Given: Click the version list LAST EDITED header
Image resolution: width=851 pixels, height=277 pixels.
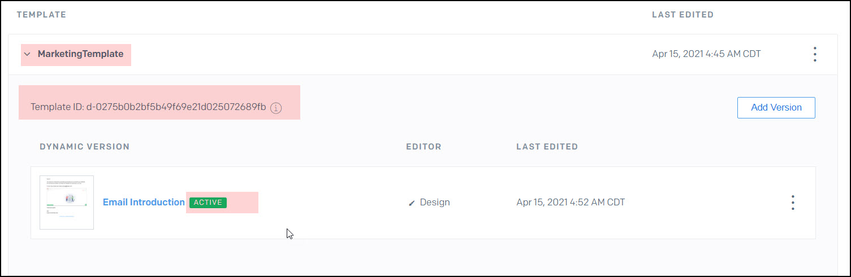Looking at the screenshot, I should (547, 147).
